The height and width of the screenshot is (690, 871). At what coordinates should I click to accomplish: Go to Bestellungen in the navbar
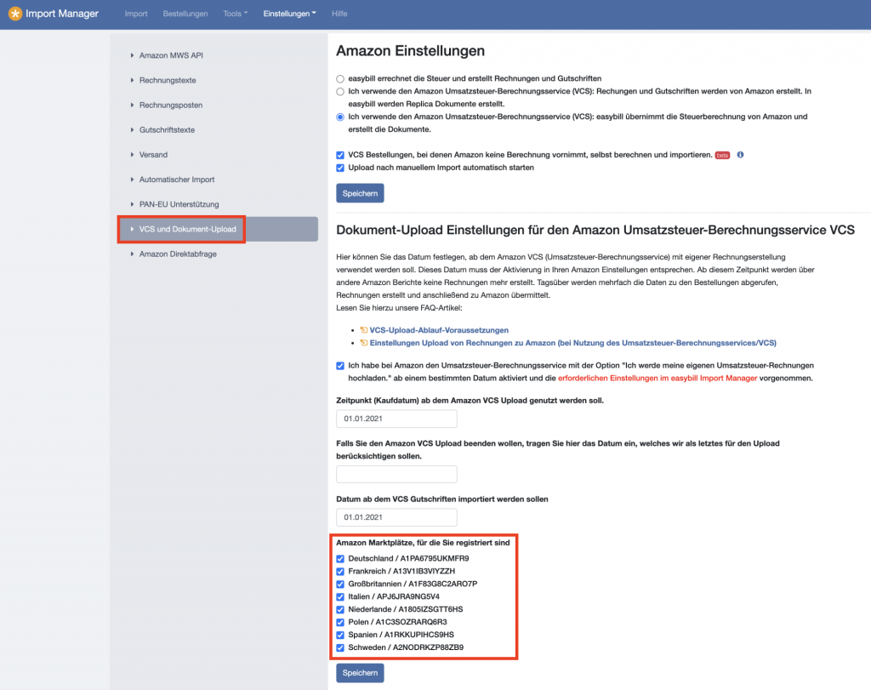click(x=185, y=14)
